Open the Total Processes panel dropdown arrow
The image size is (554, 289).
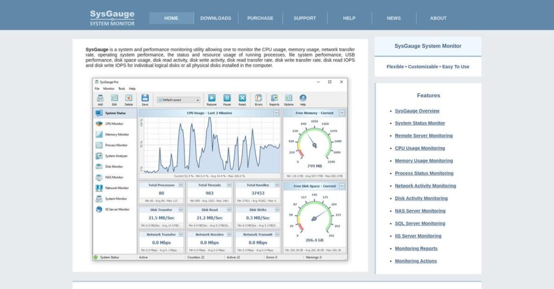[181, 185]
